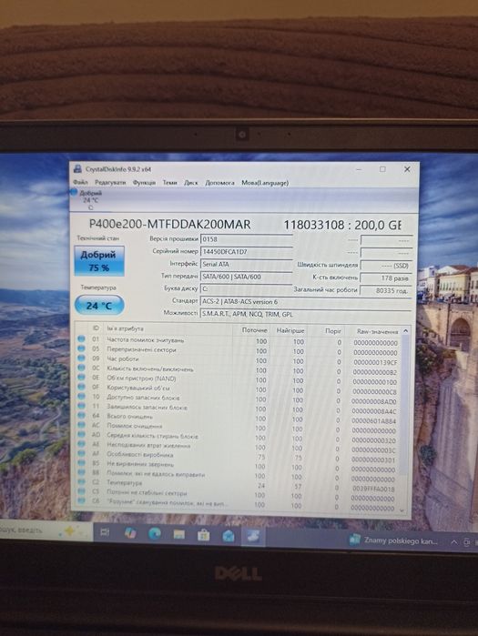Click disk model title P400e200-MTFDDAK200MAR
Viewport: 478px width, 636px height.
tap(169, 225)
